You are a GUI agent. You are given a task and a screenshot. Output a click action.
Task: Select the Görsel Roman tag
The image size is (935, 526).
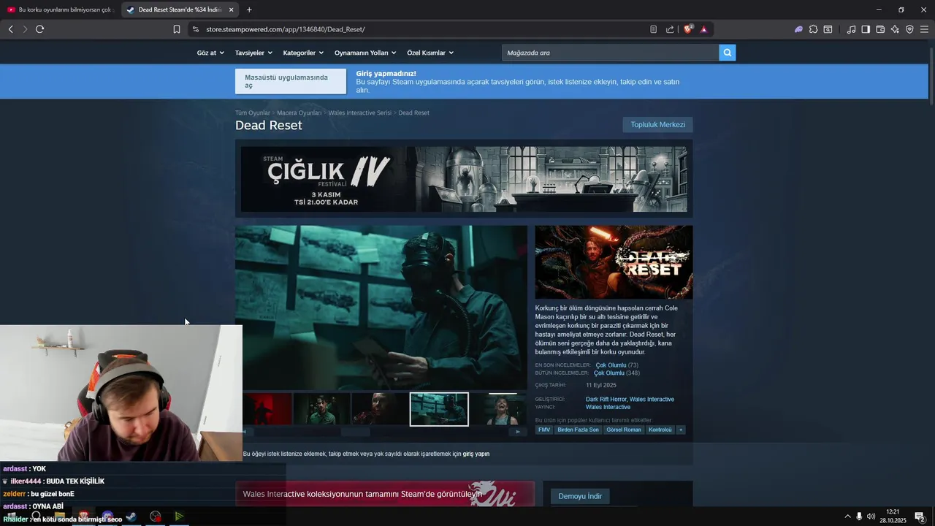click(624, 430)
